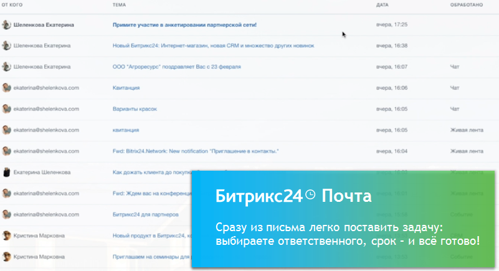The width and height of the screenshot is (499, 271).
Task: Click Кристина Марковна avatar in 'Новый продукт в Битрикс24' row
Action: coord(6,235)
